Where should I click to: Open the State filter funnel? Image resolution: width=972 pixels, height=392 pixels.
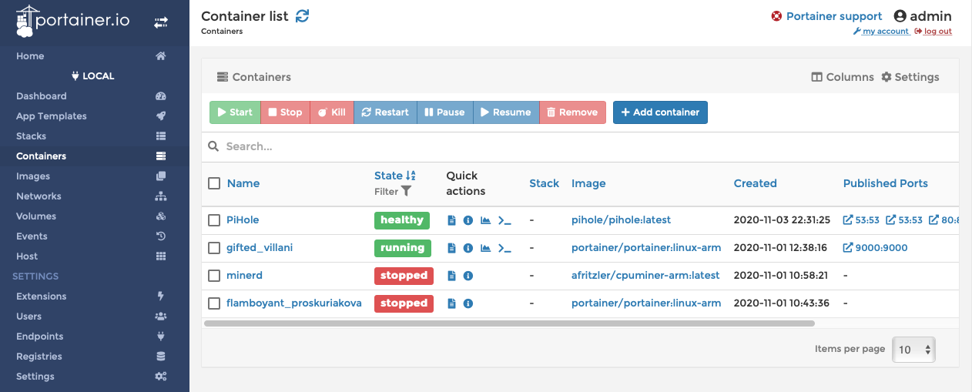tap(407, 191)
